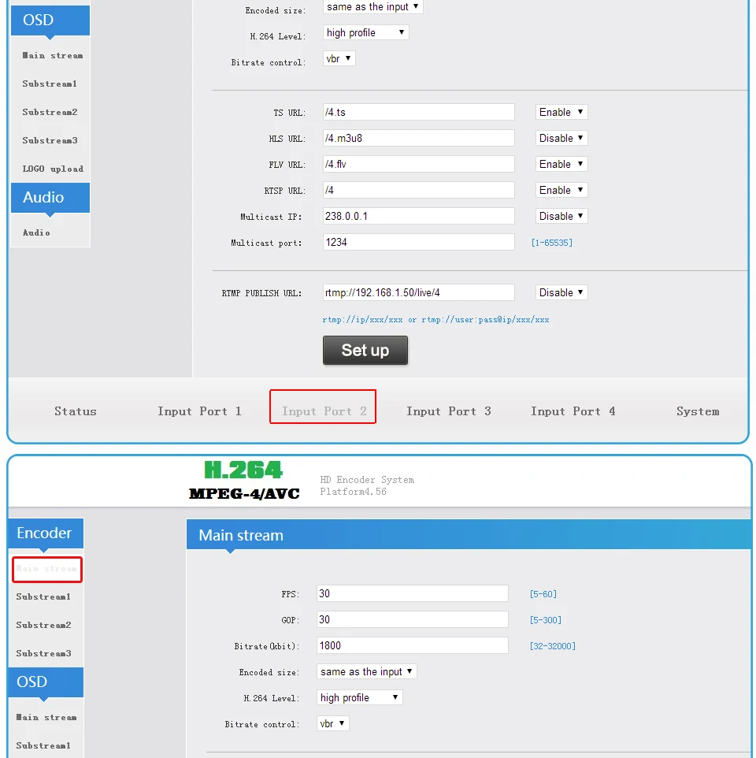The image size is (756, 758).
Task: Click the RTMP PUBLISH URL text field
Action: tap(418, 292)
